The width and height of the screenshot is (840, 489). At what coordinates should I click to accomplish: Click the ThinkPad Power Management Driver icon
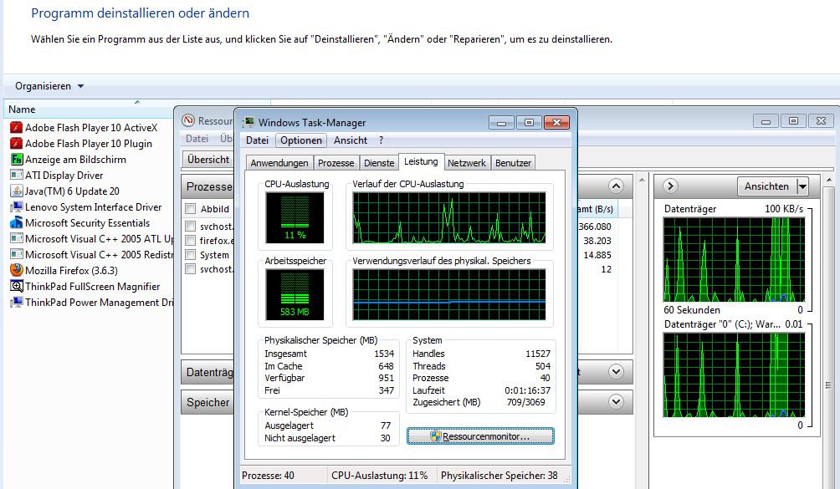click(17, 303)
